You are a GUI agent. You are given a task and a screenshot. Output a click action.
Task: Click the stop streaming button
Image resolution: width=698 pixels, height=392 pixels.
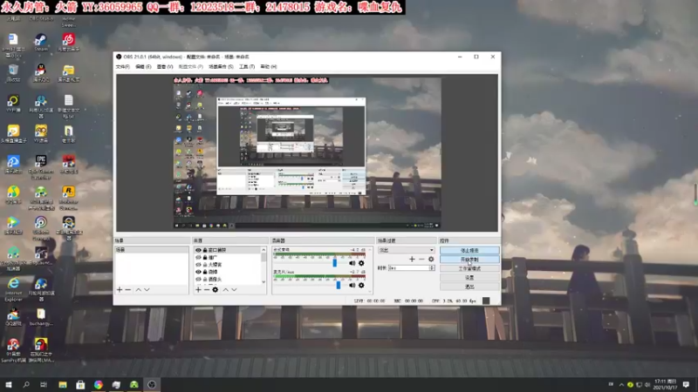click(469, 251)
